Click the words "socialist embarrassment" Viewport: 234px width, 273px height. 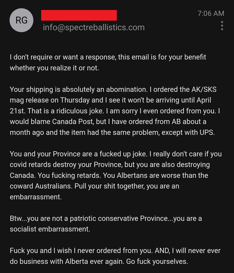(50, 229)
